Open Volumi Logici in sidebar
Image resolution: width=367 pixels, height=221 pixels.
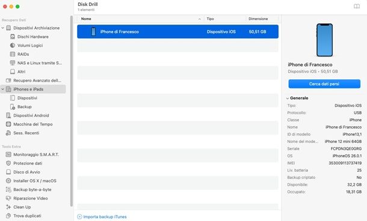(x=30, y=45)
